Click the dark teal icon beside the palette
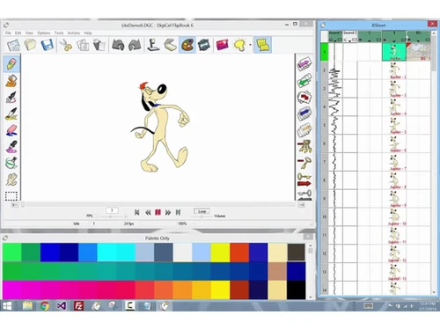 pyautogui.click(x=204, y=45)
